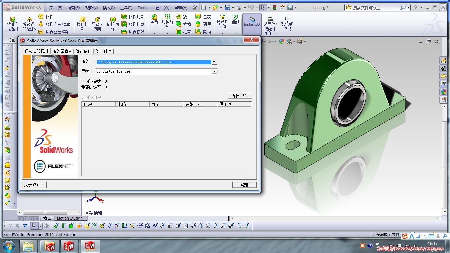The width and height of the screenshot is (450, 253).
Task: Click the edit appearance color sphere icon in view toolbar
Action: click(x=281, y=41)
